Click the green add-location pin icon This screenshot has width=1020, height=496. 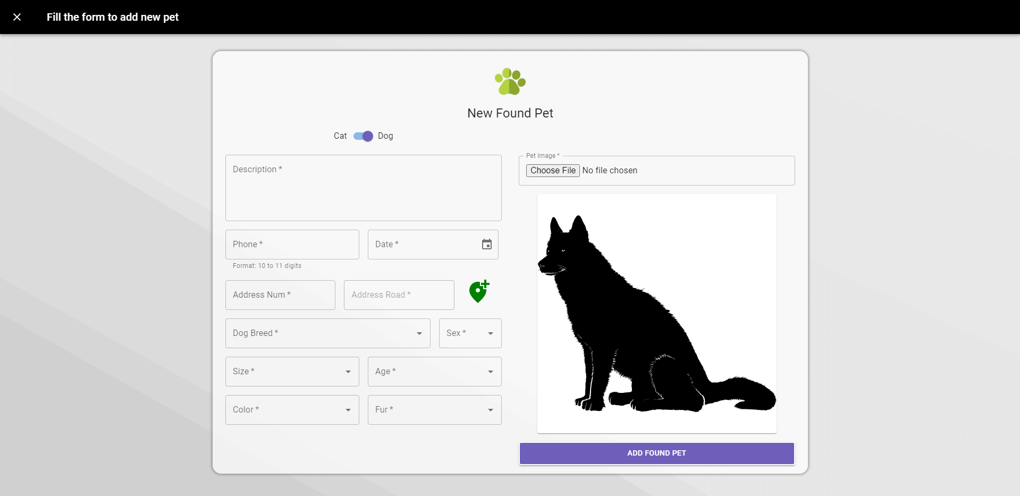click(478, 291)
